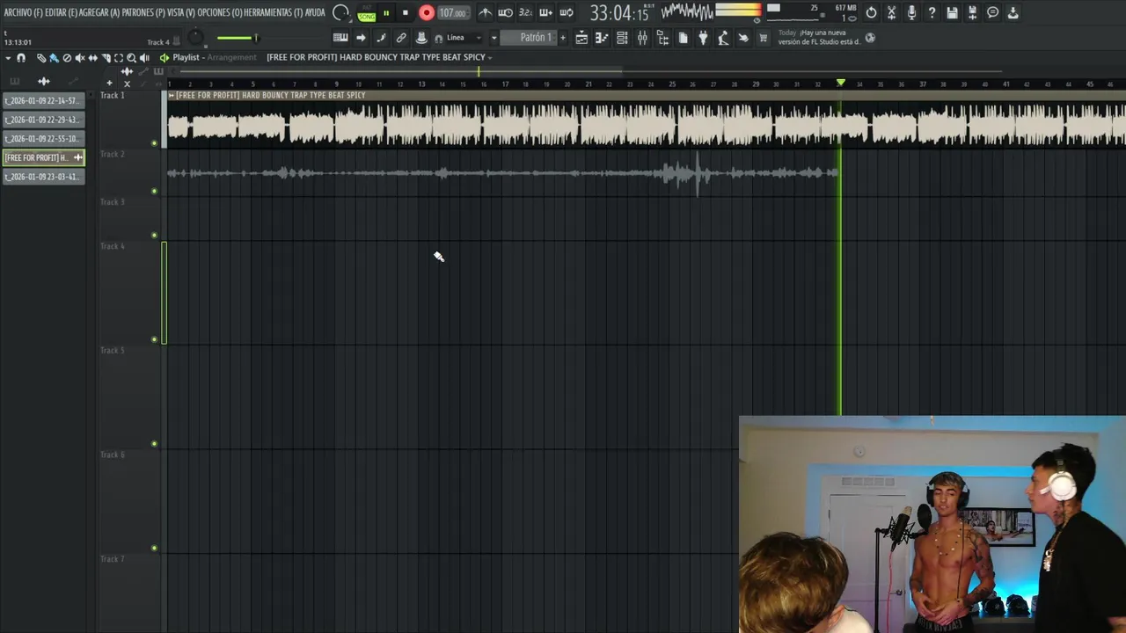The height and width of the screenshot is (633, 1126).
Task: Toggle overdub/blend recording
Action: tap(545, 13)
